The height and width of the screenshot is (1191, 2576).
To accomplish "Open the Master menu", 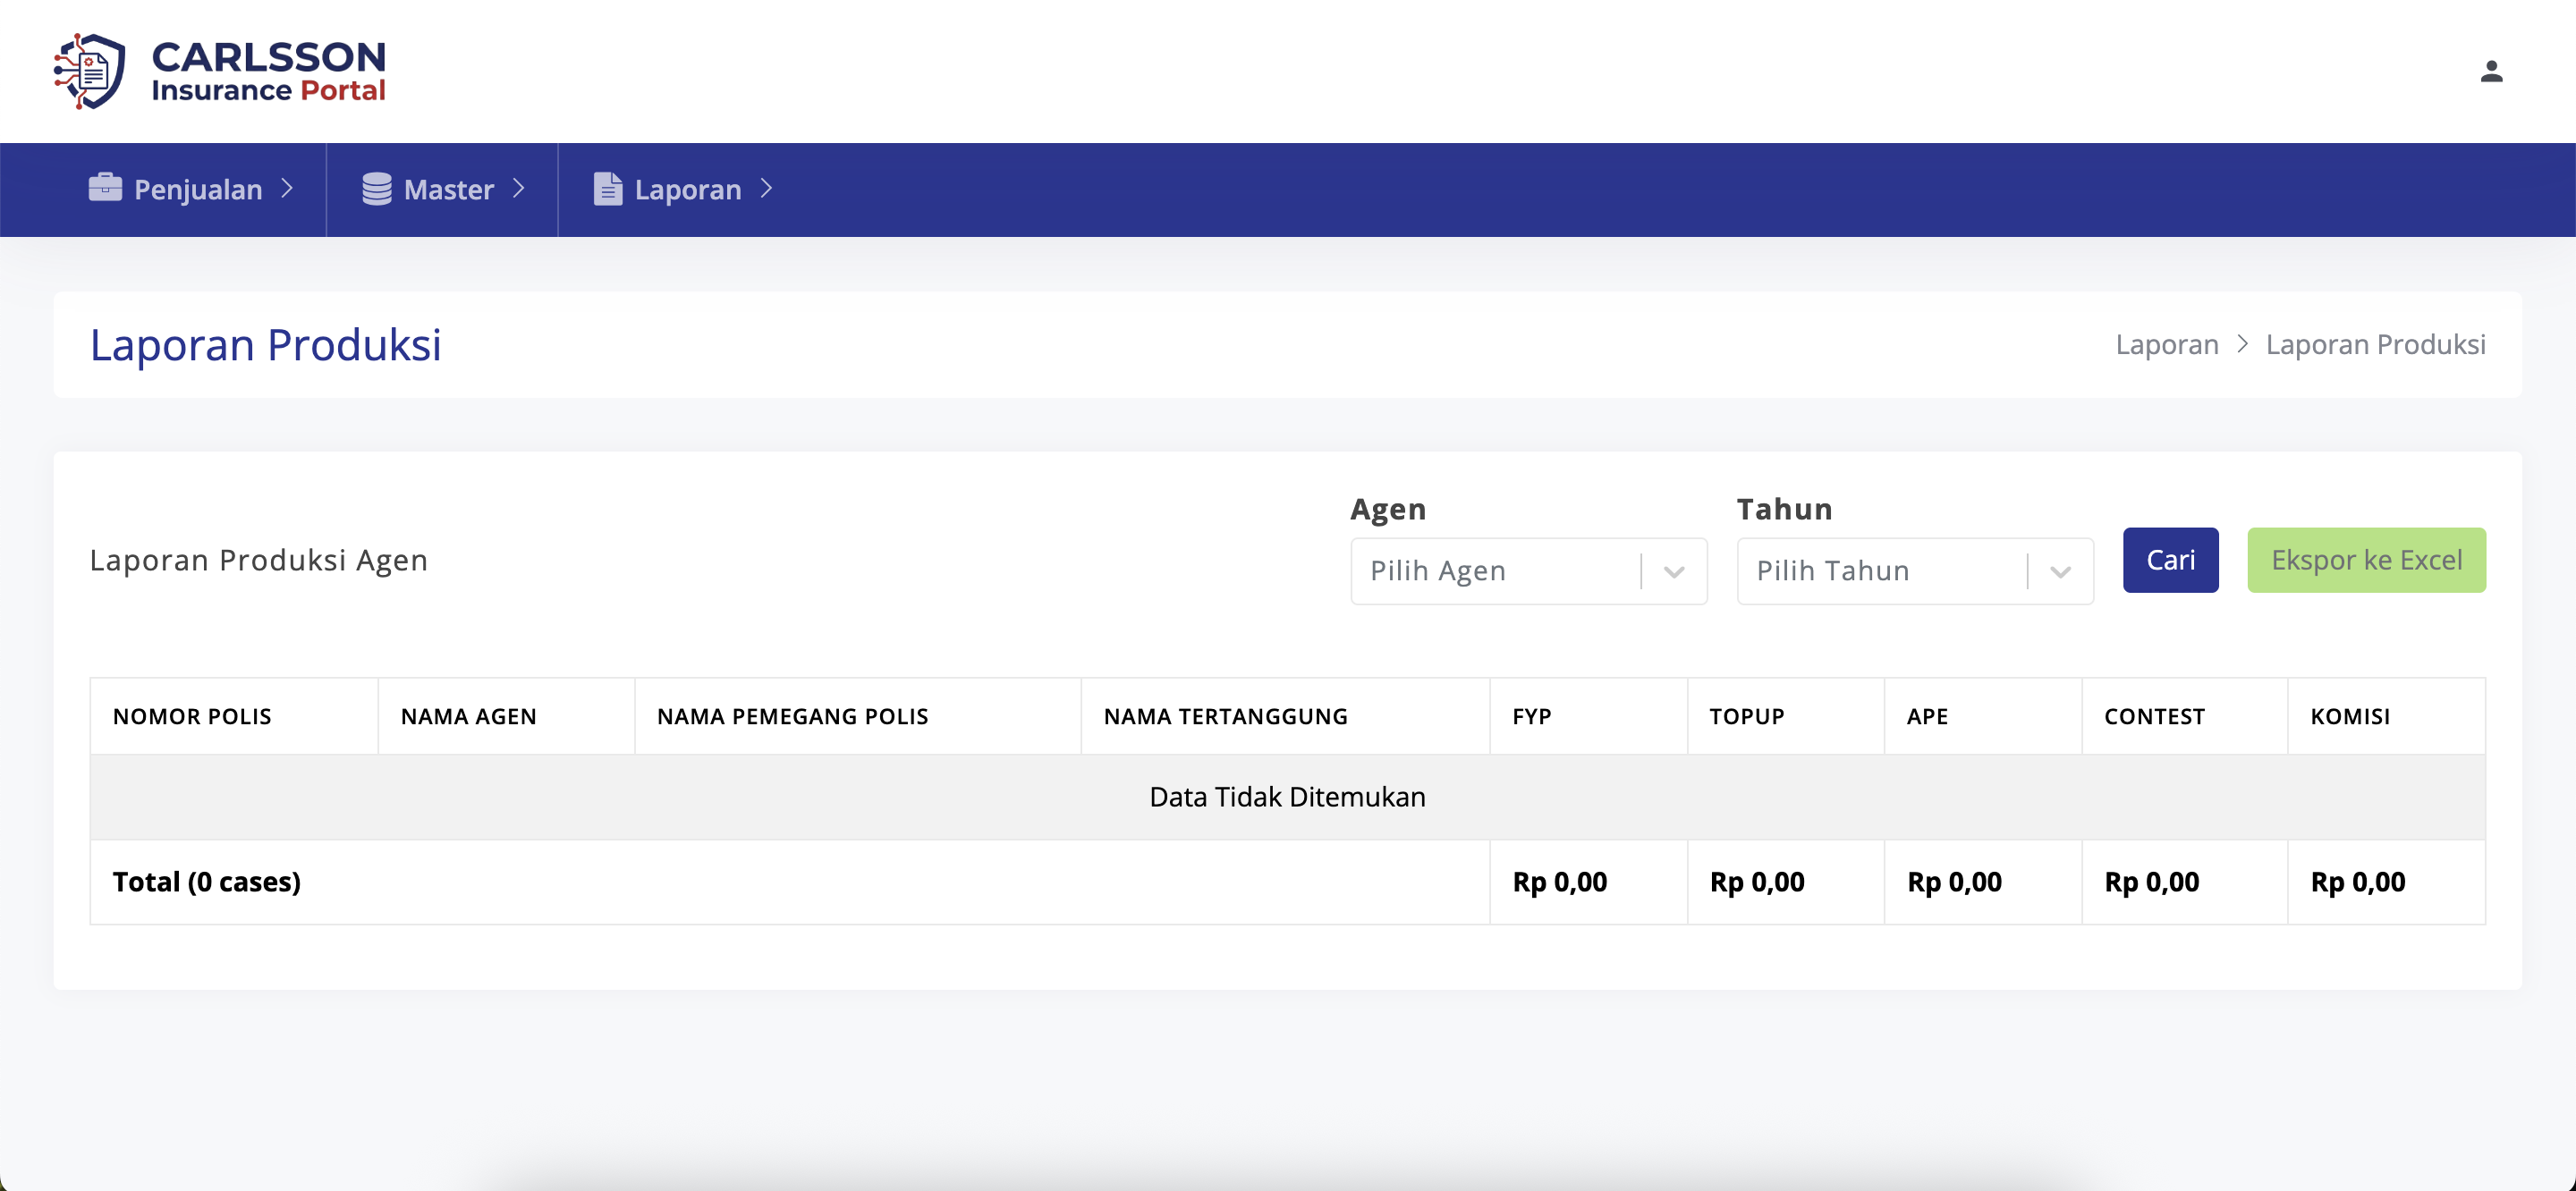I will pyautogui.click(x=443, y=189).
